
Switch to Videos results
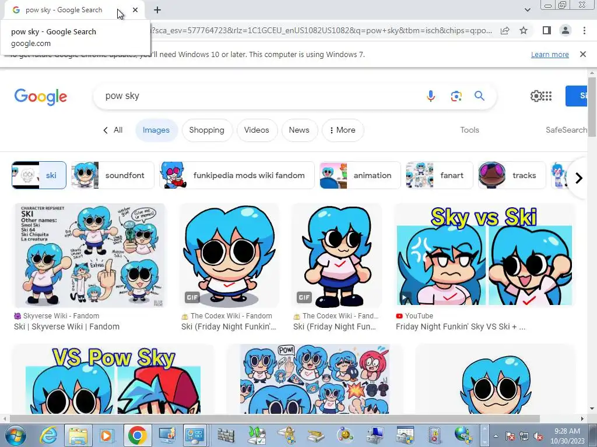tap(257, 130)
